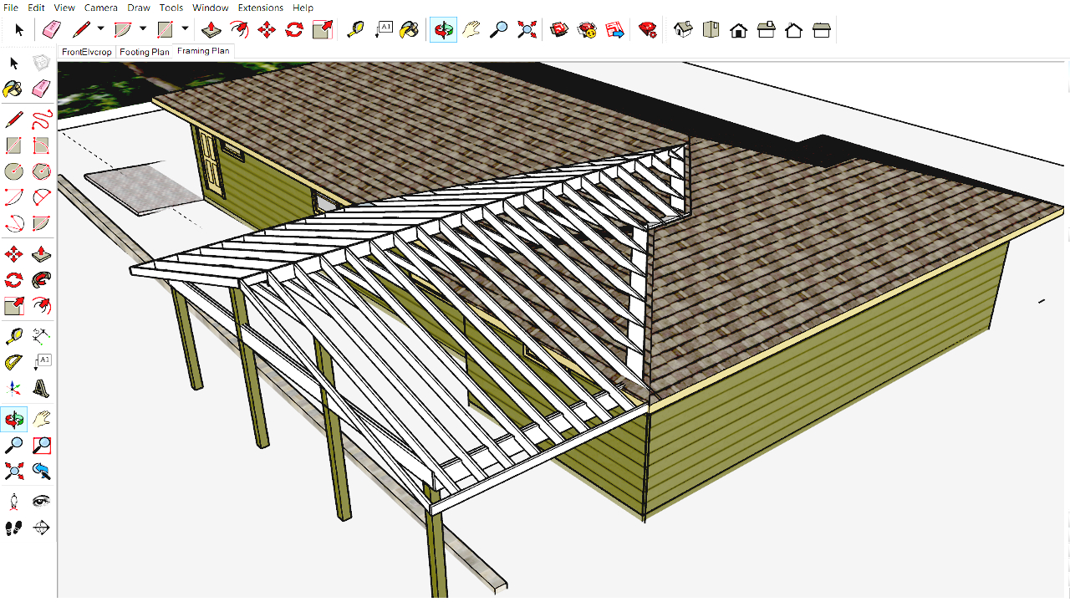Open the Extension Manager ruby icon
The height and width of the screenshot is (602, 1070).
tap(648, 30)
